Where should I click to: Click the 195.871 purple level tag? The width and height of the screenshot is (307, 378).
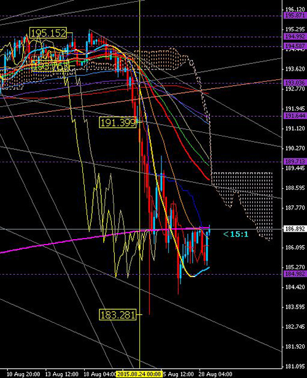click(x=295, y=15)
